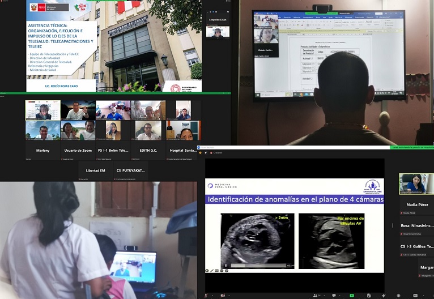The image size is (434, 299).
Task: Expand the arrow next to Chat icon
Action: (339, 296)
